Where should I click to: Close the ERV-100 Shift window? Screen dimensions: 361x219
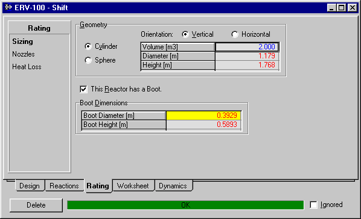353,8
